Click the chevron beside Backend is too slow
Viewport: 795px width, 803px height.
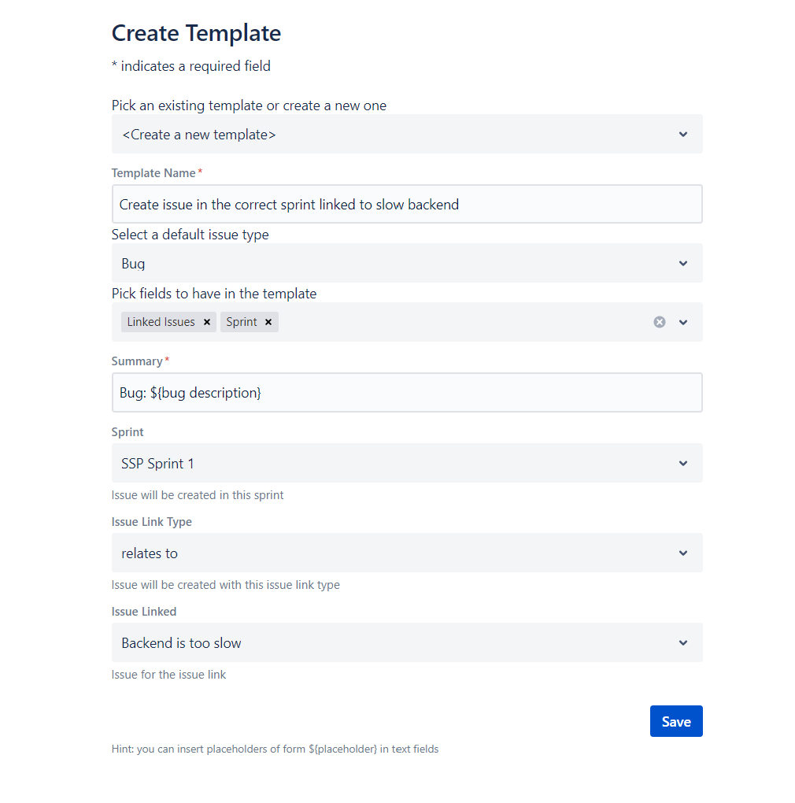[683, 642]
